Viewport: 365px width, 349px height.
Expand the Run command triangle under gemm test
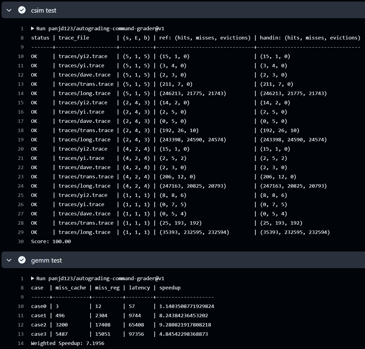coord(33,278)
